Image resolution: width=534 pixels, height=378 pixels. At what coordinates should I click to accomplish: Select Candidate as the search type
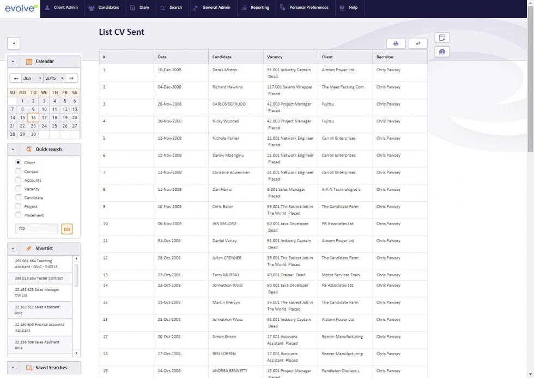coord(17,197)
